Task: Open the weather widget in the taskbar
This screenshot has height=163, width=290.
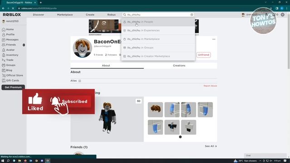Action: click(245, 161)
